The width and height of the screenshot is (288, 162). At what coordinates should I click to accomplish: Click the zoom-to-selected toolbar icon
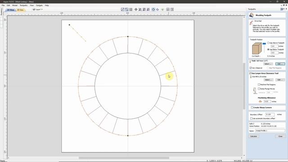click(x=148, y=9)
